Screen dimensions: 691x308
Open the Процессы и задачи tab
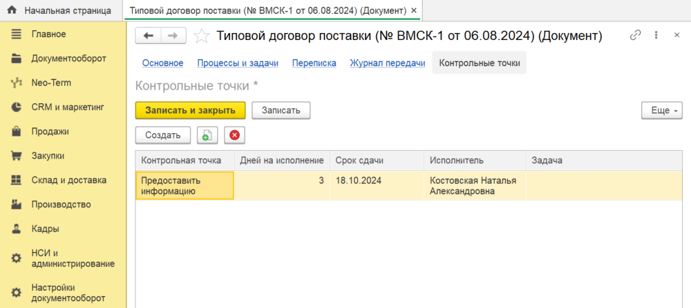coord(238,63)
